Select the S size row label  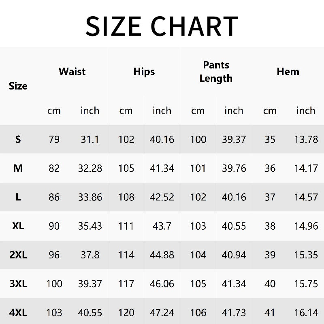tap(18, 139)
